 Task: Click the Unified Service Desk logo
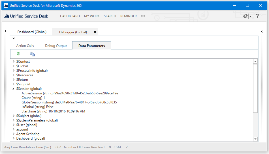click(x=26, y=16)
